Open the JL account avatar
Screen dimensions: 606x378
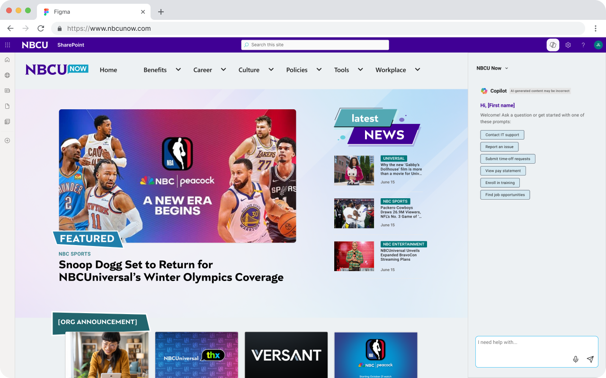tap(598, 45)
